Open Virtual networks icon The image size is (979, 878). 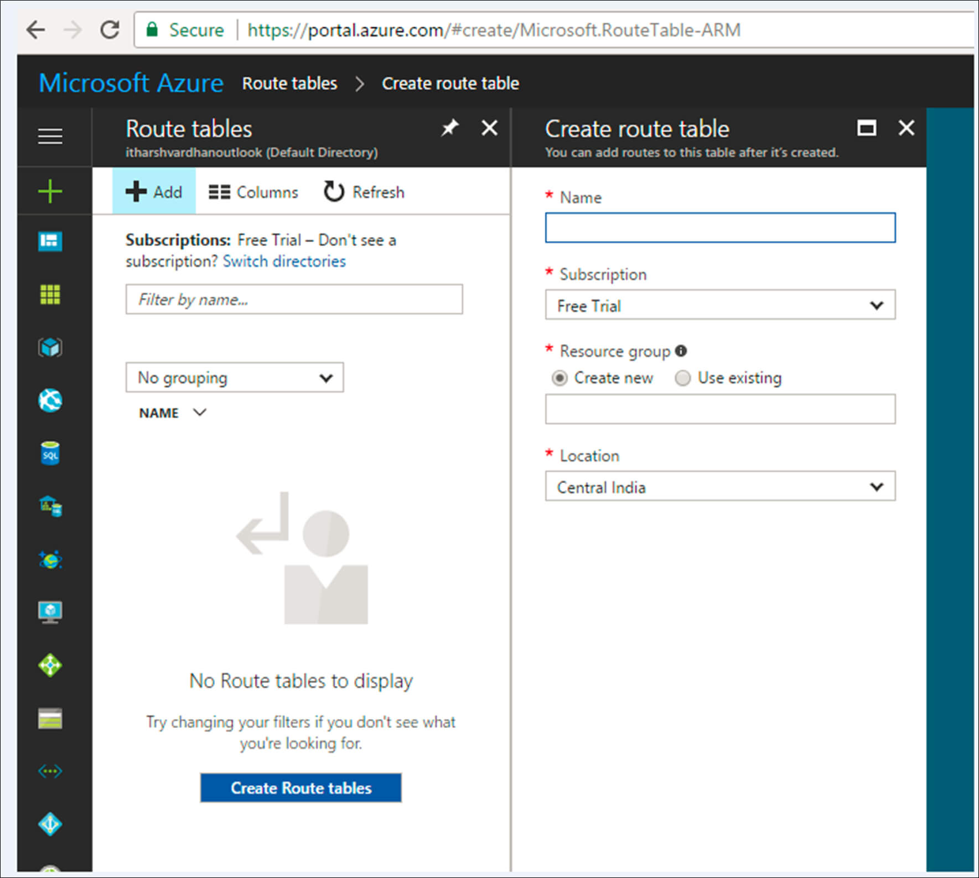tap(50, 771)
